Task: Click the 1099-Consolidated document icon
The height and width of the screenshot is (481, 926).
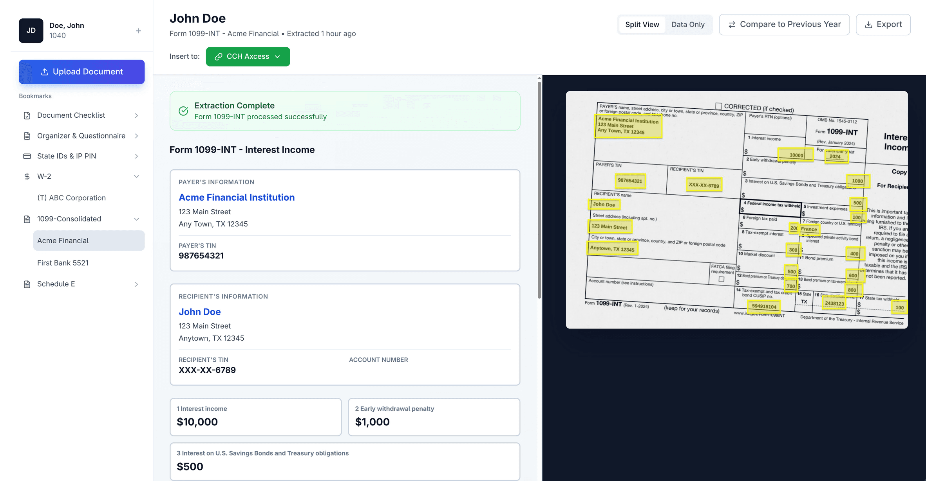Action: [26, 219]
